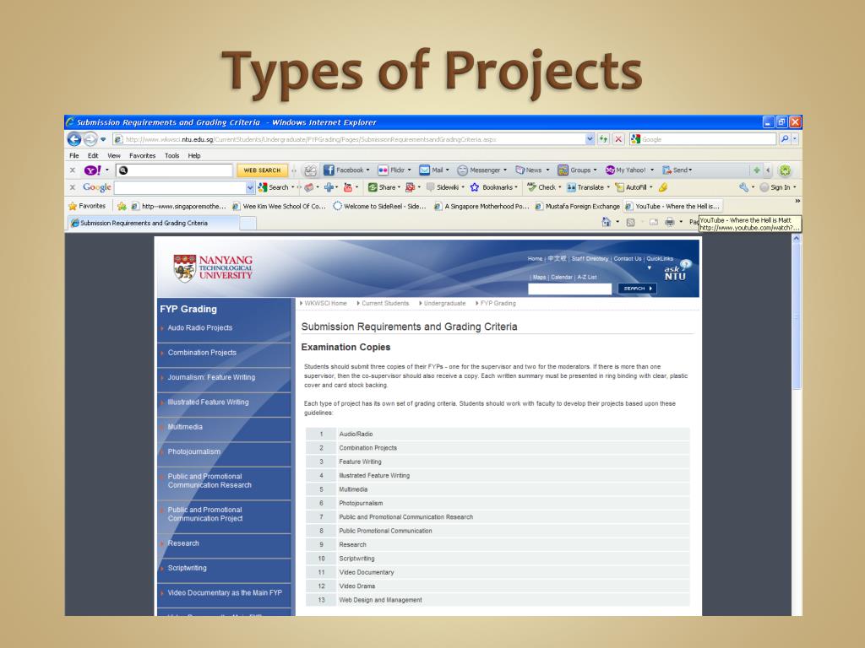Open Groups from the Yahoo toolbar
865x648 pixels.
click(576, 170)
